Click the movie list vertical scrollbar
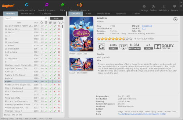The image size is (183, 120). [x=63, y=68]
